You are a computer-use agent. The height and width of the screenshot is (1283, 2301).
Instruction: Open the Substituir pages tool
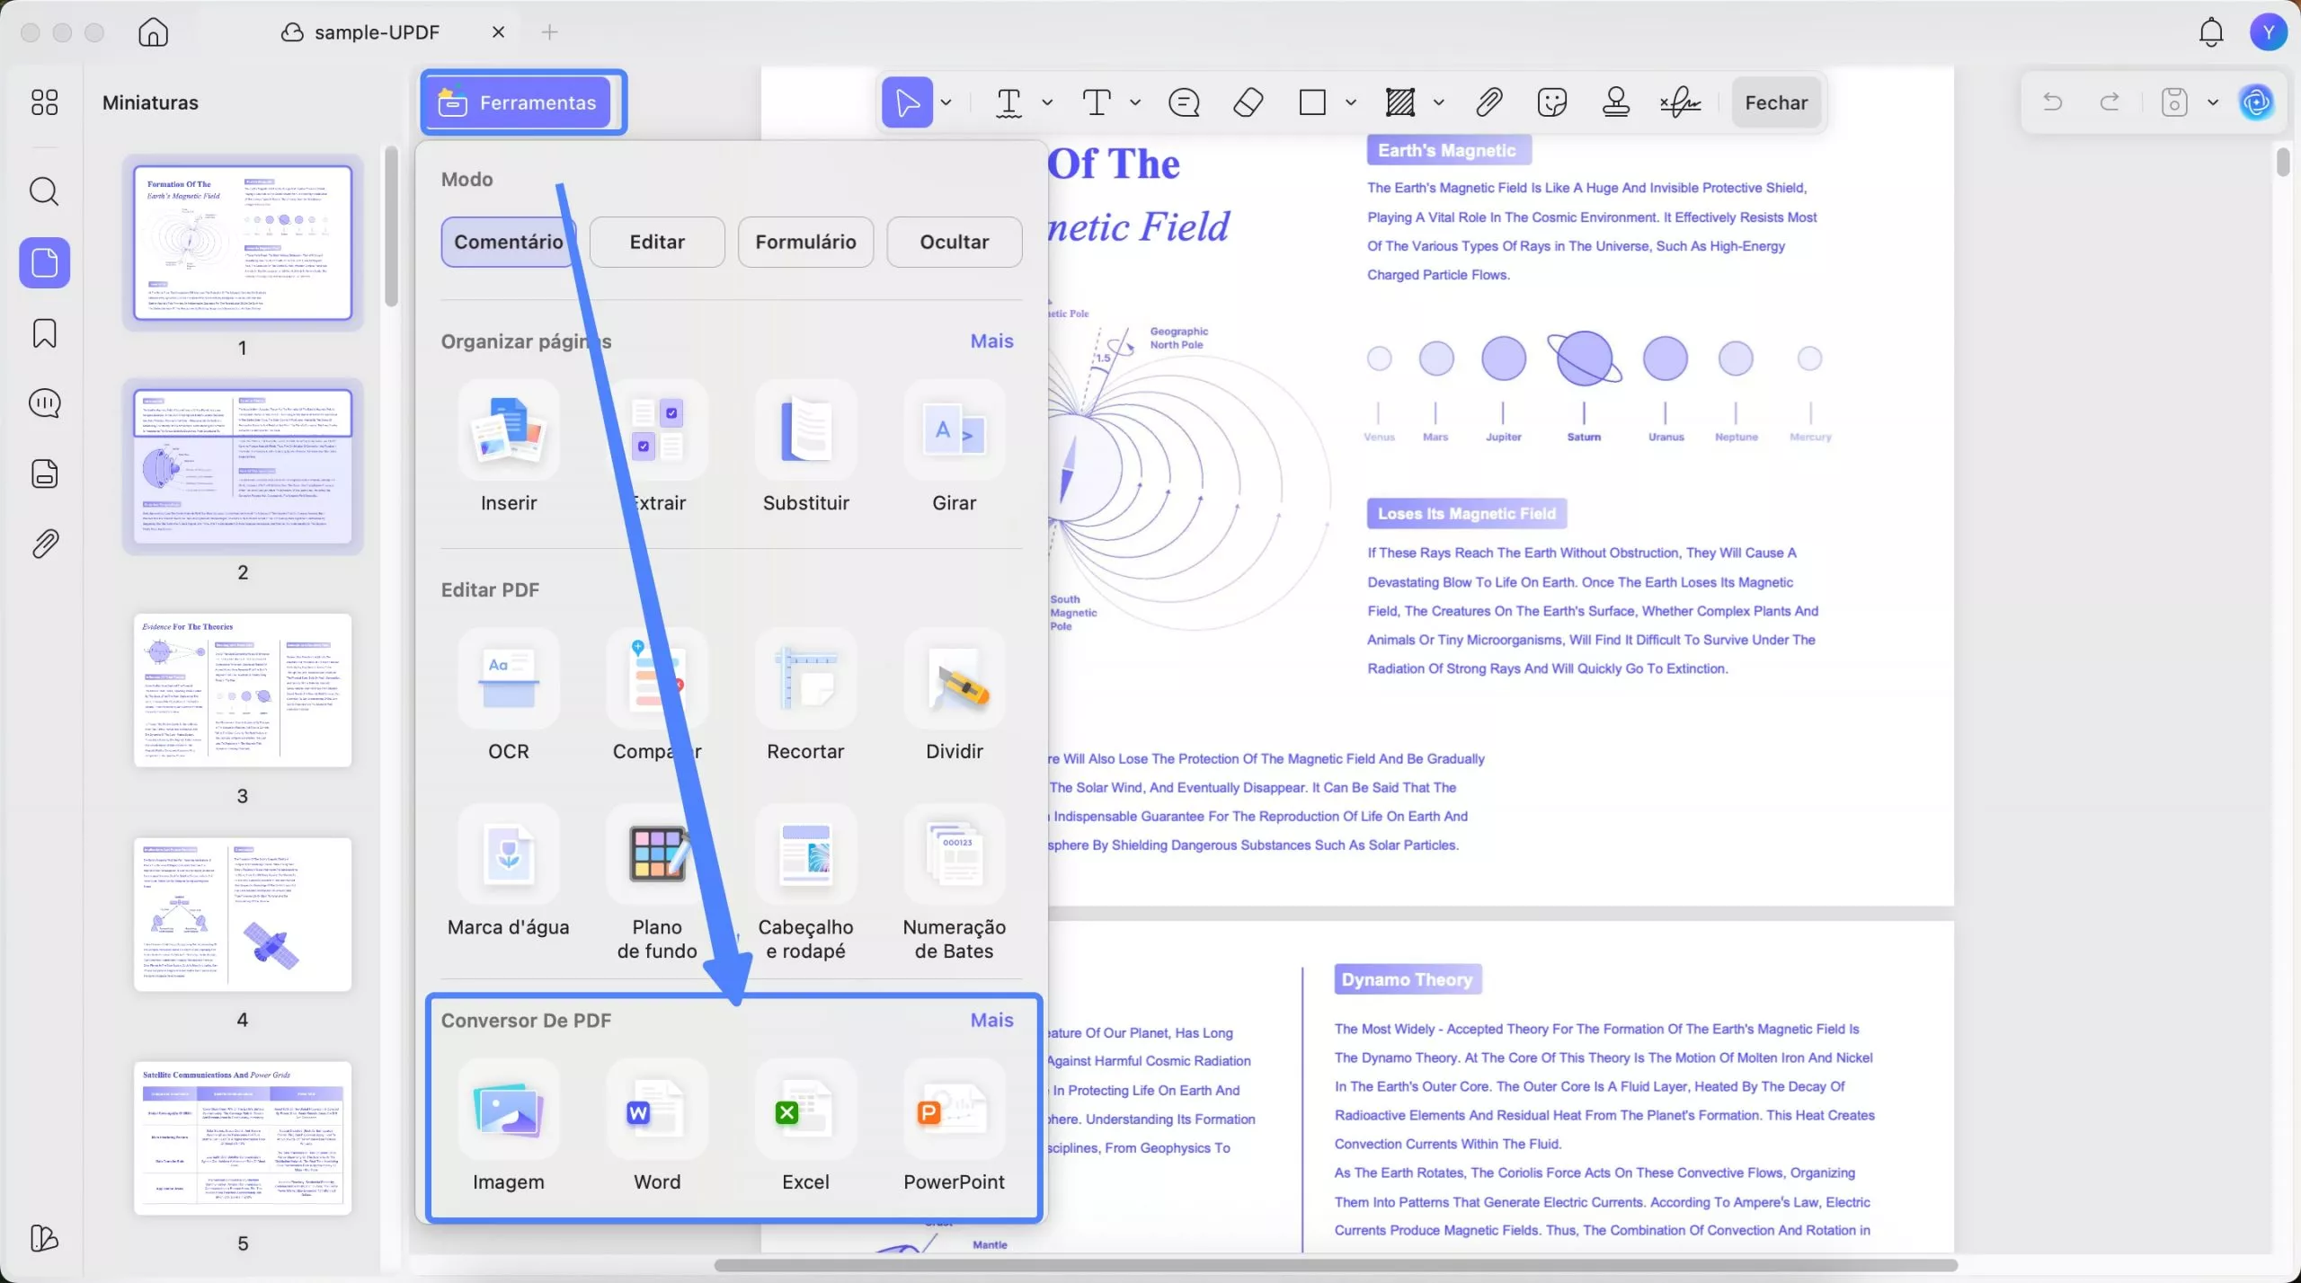pos(805,448)
